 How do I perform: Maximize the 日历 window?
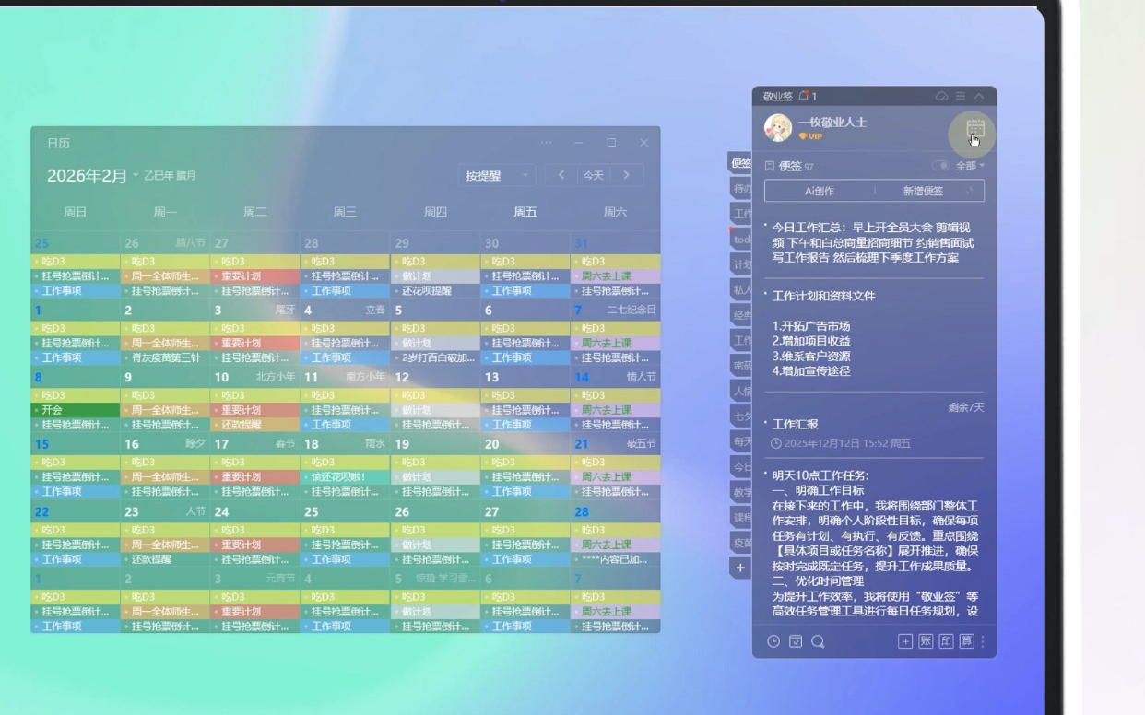click(x=611, y=143)
